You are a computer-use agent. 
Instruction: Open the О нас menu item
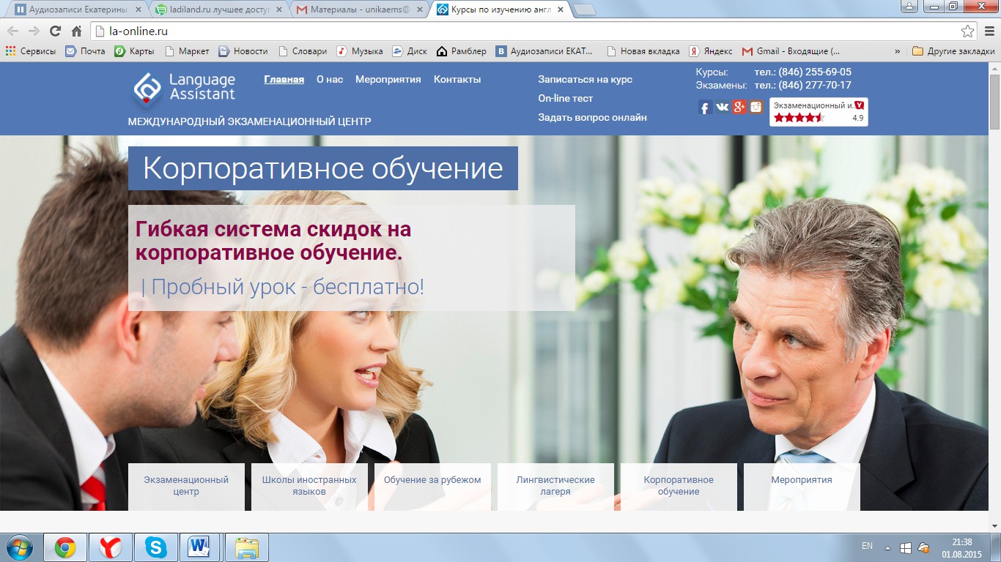[330, 79]
